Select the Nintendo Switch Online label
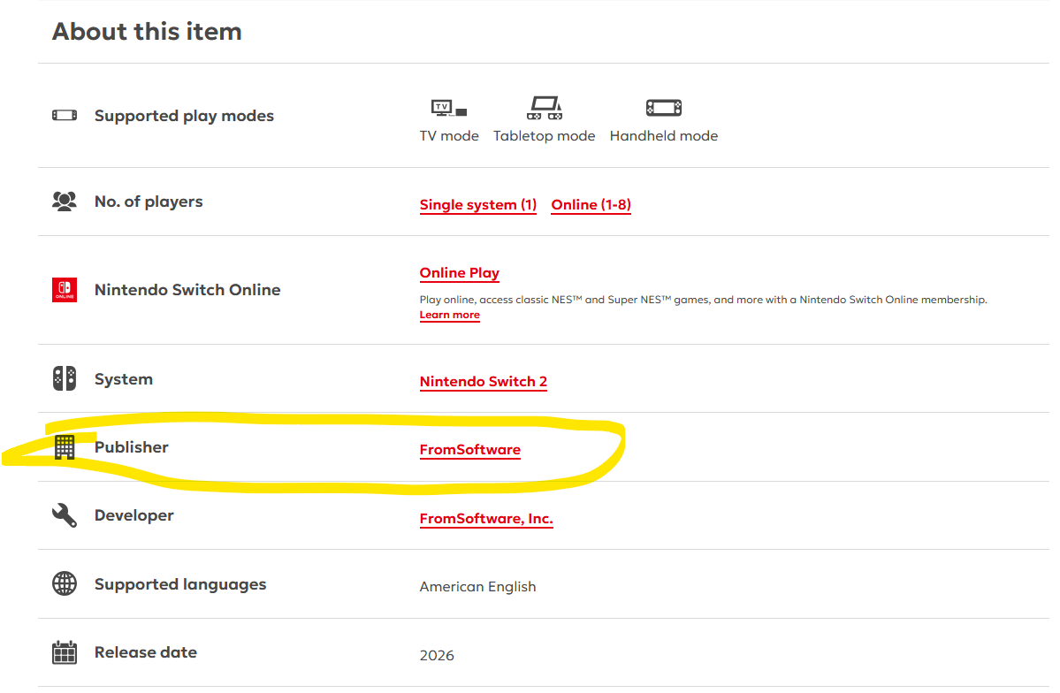 click(187, 290)
